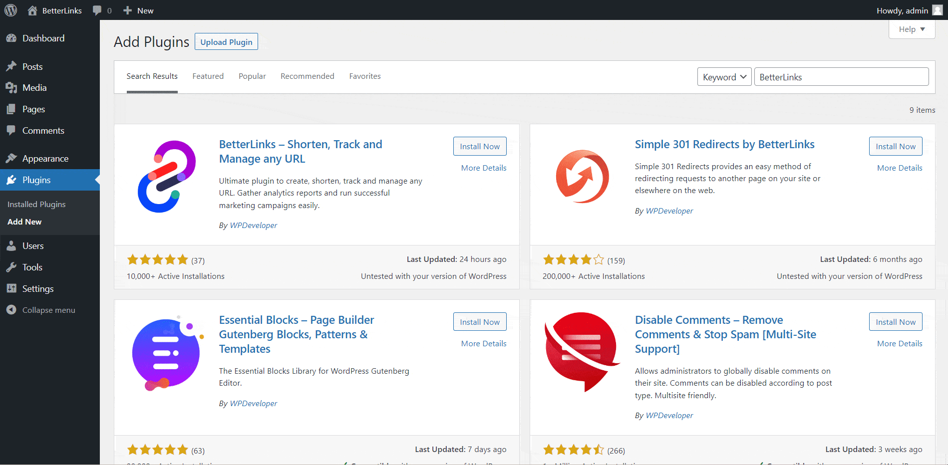Screen dimensions: 948x465
Task: Click the Upload Plugin button
Action: 226,42
